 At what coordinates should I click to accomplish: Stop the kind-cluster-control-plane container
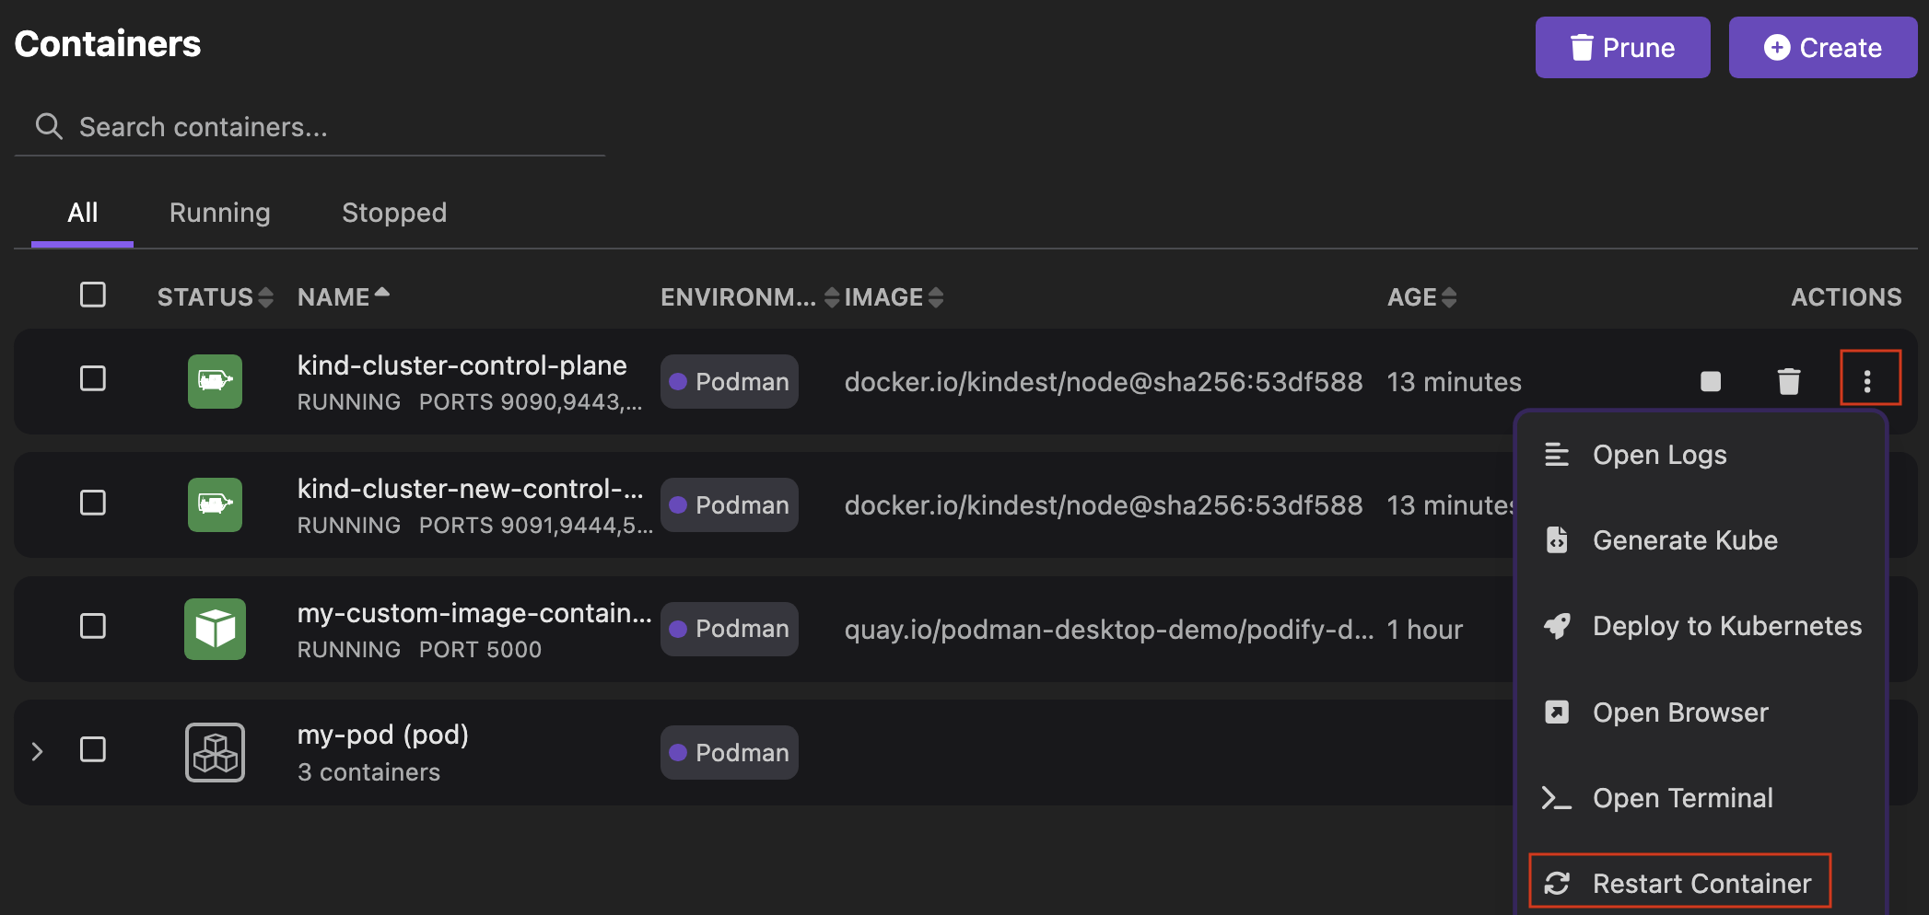point(1710,381)
